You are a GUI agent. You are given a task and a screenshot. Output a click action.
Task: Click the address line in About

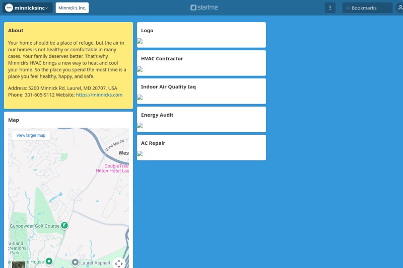point(62,88)
